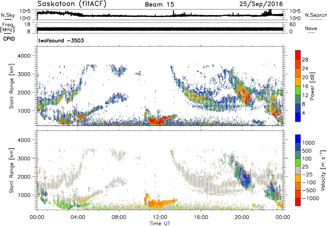Click the 'N.Search' legend label

(316, 15)
